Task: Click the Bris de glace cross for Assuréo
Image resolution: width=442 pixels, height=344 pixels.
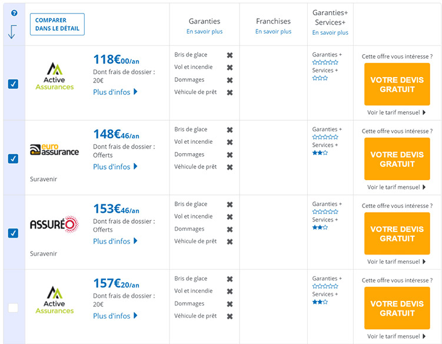Action: coord(230,204)
